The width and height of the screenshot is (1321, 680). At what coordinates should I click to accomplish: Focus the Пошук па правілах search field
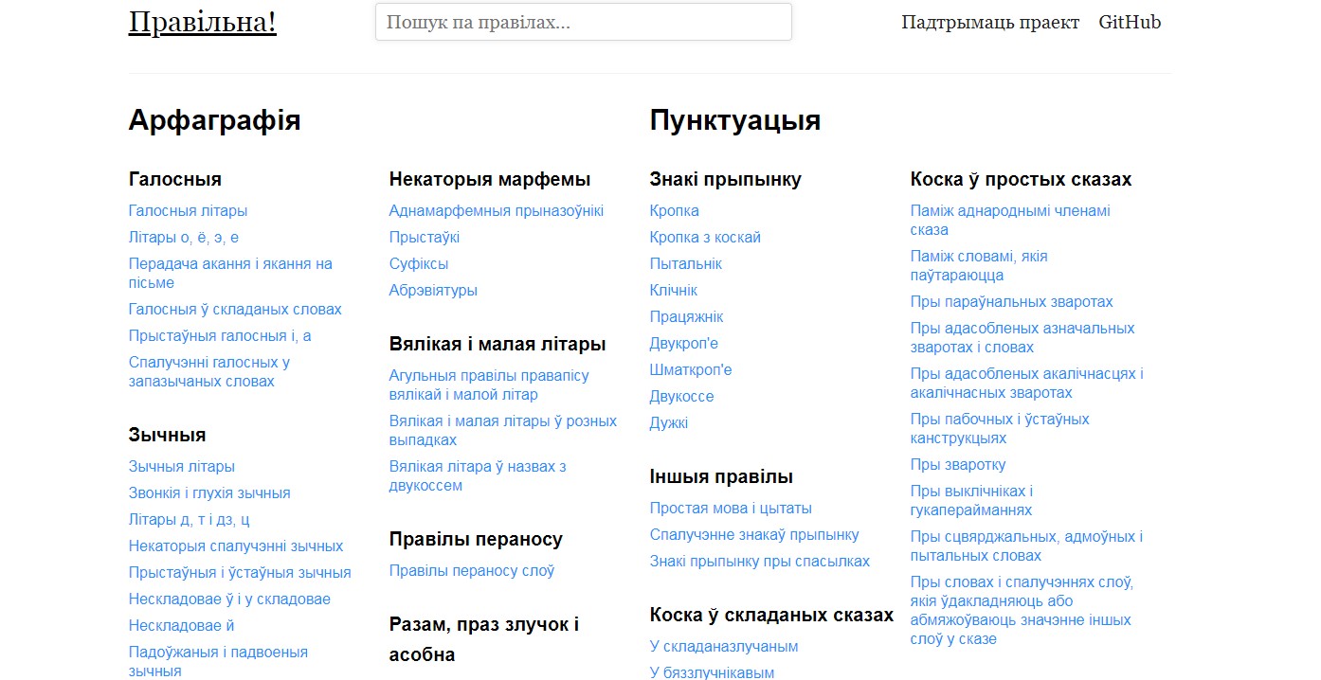pos(583,23)
